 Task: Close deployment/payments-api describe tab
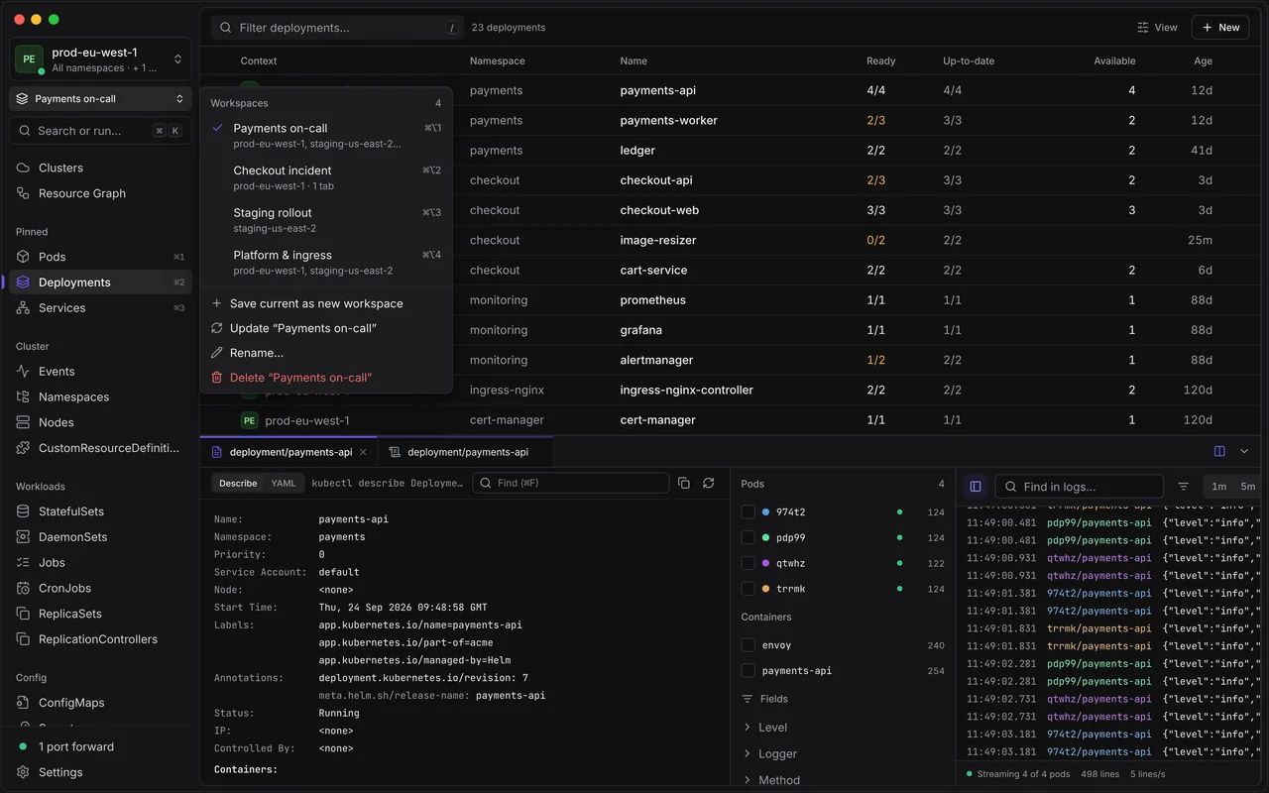[363, 452]
